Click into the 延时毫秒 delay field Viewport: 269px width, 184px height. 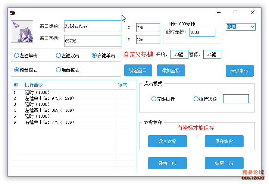(x=202, y=32)
